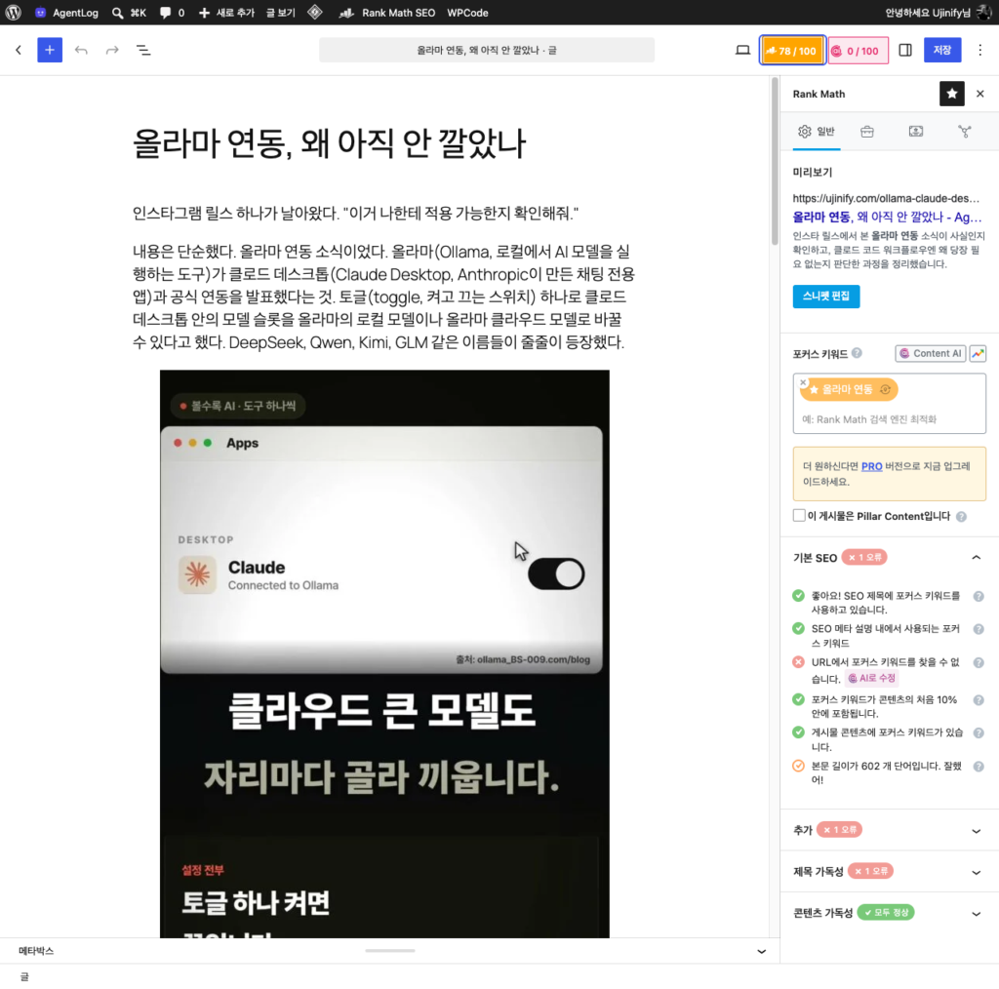999x989 pixels.
Task: Redo the last edit
Action: point(112,50)
